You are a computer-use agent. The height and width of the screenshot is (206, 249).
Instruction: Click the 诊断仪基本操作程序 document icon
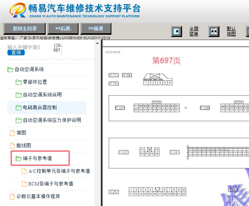[x=12, y=197]
